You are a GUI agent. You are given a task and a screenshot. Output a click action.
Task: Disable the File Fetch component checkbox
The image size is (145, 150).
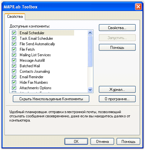click(14, 49)
